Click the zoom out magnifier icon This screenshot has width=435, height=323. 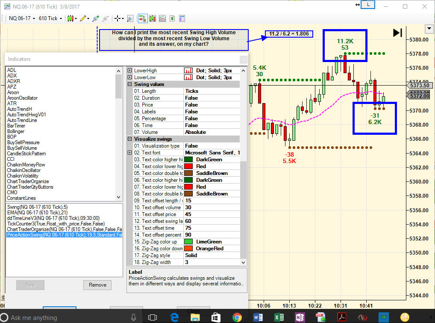(x=105, y=18)
